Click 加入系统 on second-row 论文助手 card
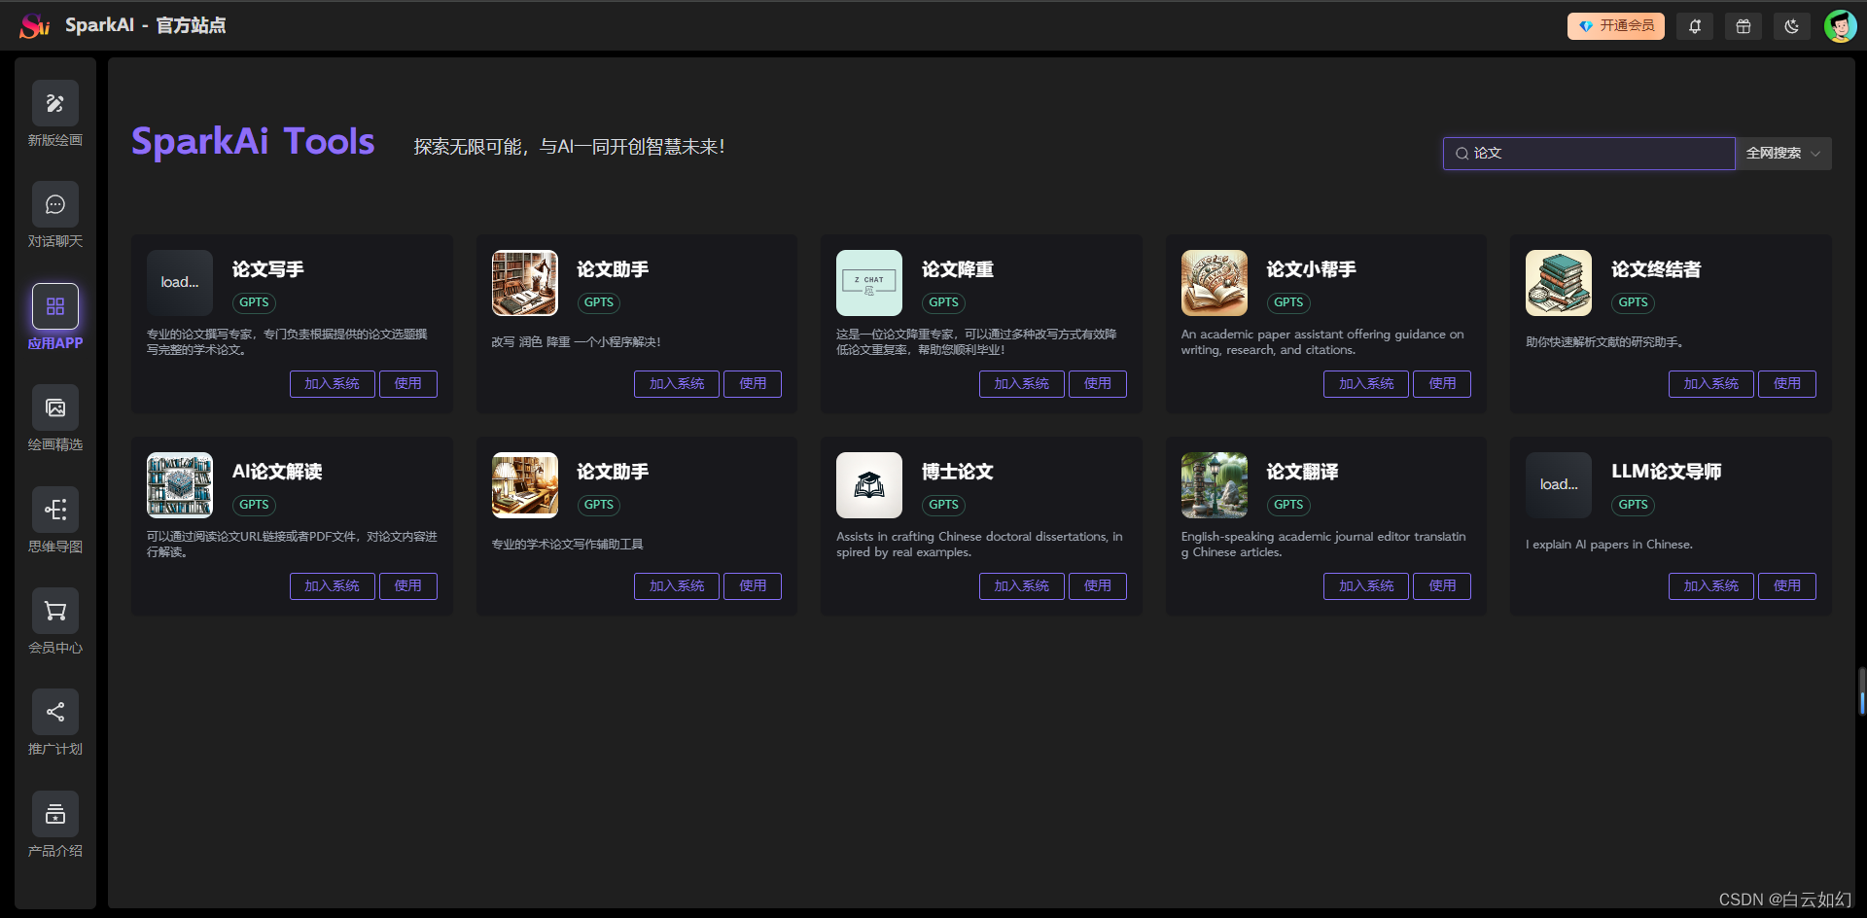 pyautogui.click(x=677, y=586)
